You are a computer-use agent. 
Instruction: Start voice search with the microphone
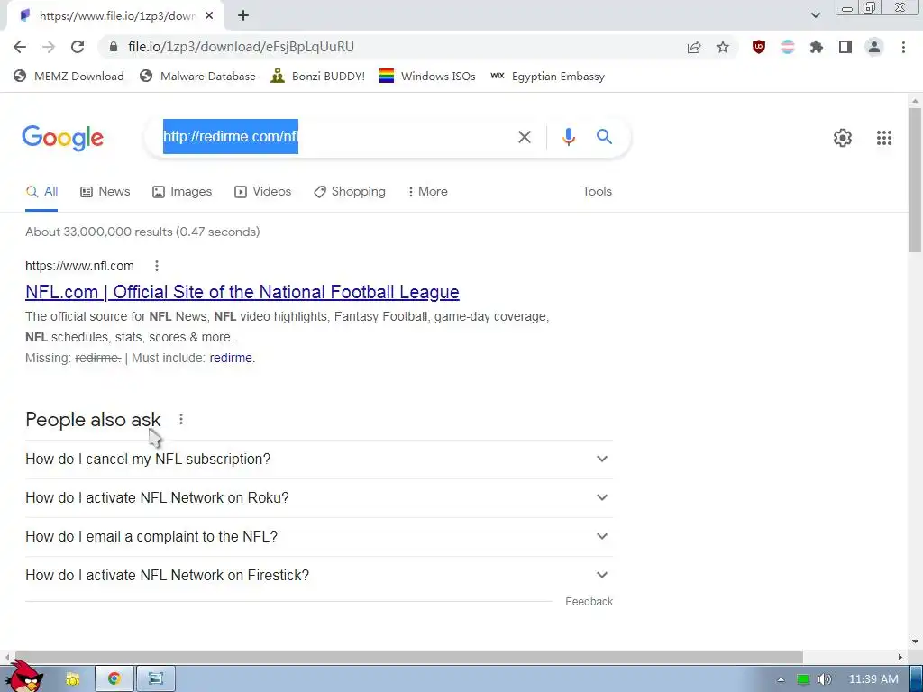point(568,137)
